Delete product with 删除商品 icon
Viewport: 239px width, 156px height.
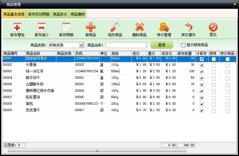(x=139, y=28)
